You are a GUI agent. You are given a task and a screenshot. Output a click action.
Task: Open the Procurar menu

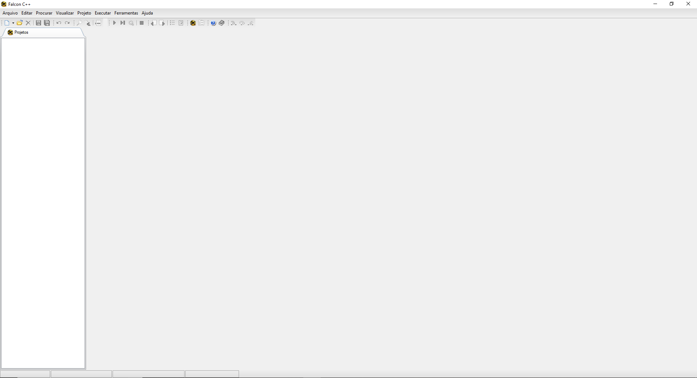click(44, 13)
